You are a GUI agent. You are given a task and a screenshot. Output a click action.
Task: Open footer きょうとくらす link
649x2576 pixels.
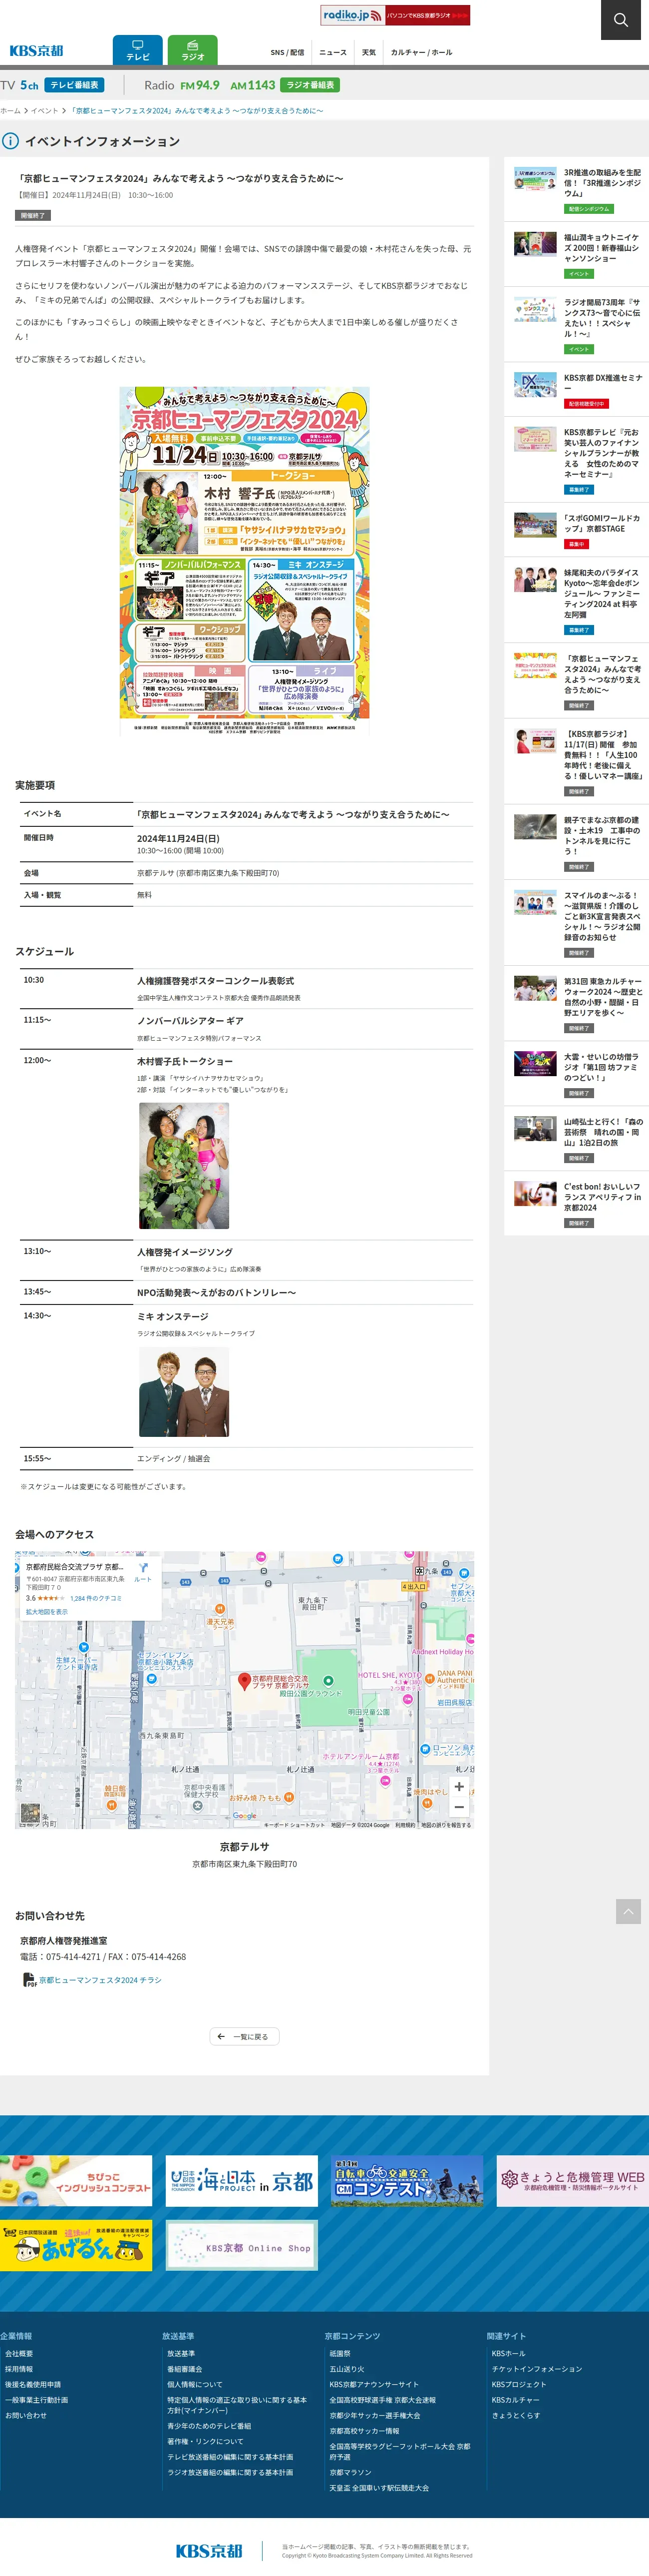pos(516,2415)
